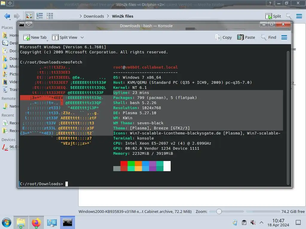Click Konsole window menu icon in title bar
306x229 pixels.
click(22, 24)
